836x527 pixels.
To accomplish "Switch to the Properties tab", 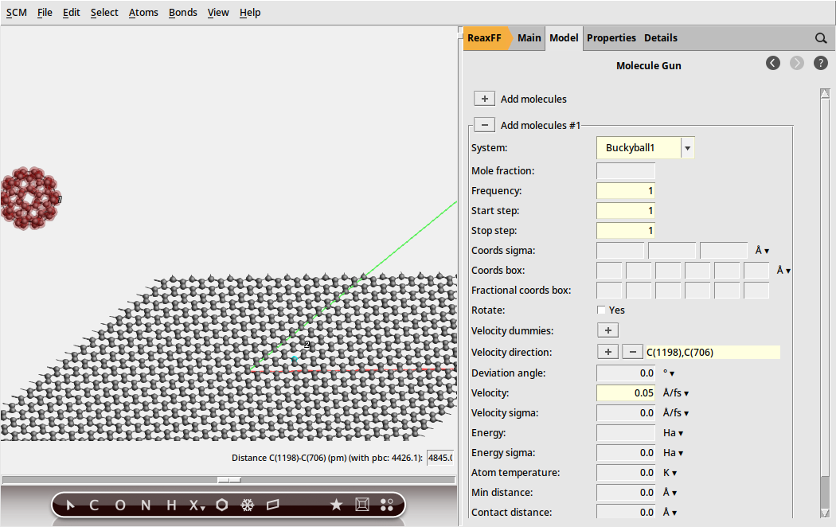I will (x=611, y=37).
